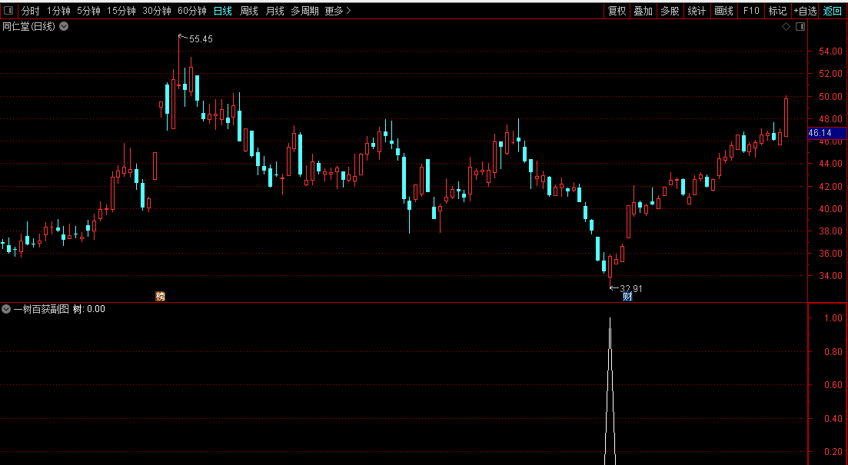
Task: Expand the 更多 periods menu
Action: [338, 11]
